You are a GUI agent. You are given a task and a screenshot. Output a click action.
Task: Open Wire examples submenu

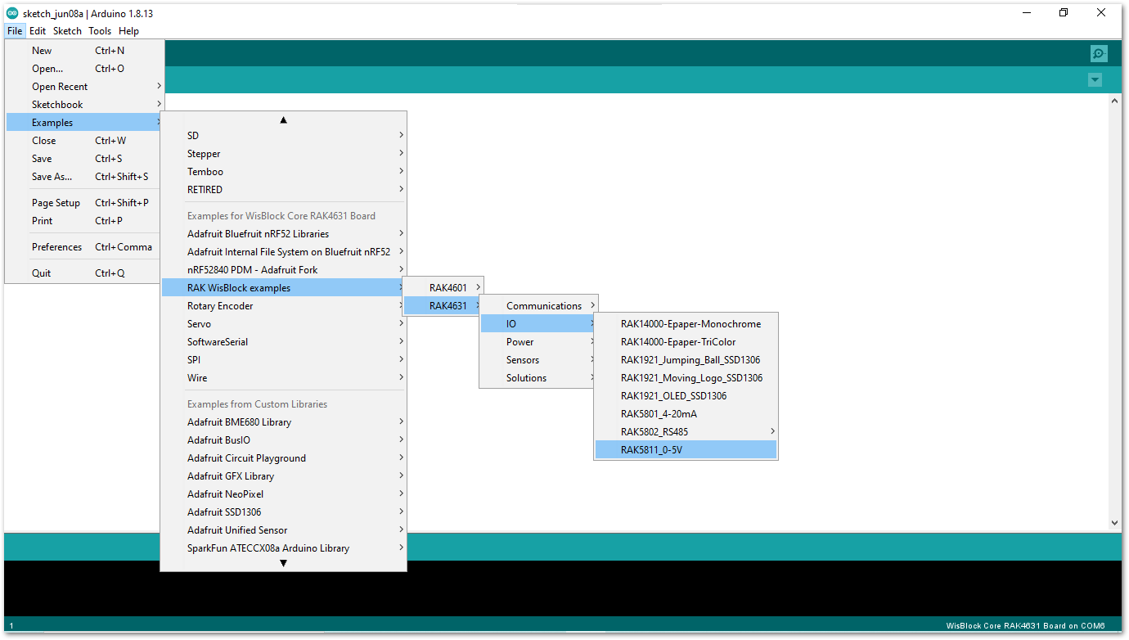coord(283,378)
